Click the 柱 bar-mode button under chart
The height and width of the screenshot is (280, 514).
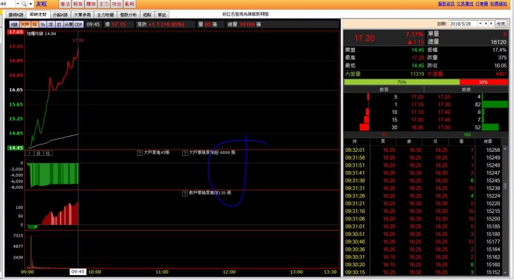48,153
